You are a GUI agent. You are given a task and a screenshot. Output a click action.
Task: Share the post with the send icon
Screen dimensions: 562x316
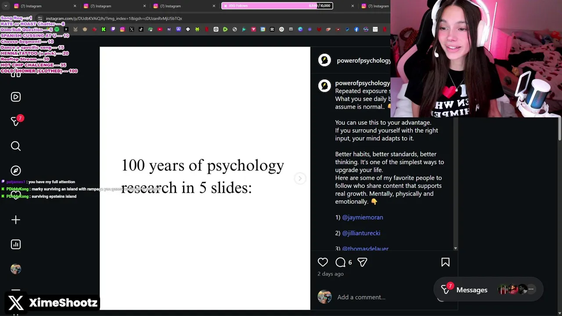[x=362, y=262]
